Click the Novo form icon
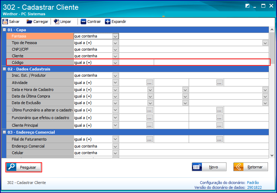 (x=197, y=167)
